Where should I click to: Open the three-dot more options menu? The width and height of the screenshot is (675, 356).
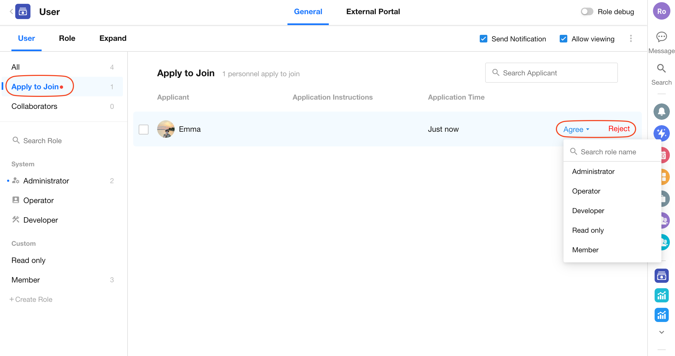click(x=631, y=39)
